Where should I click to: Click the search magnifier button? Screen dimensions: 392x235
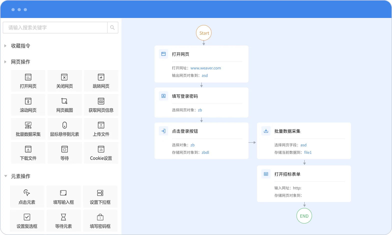click(112, 27)
